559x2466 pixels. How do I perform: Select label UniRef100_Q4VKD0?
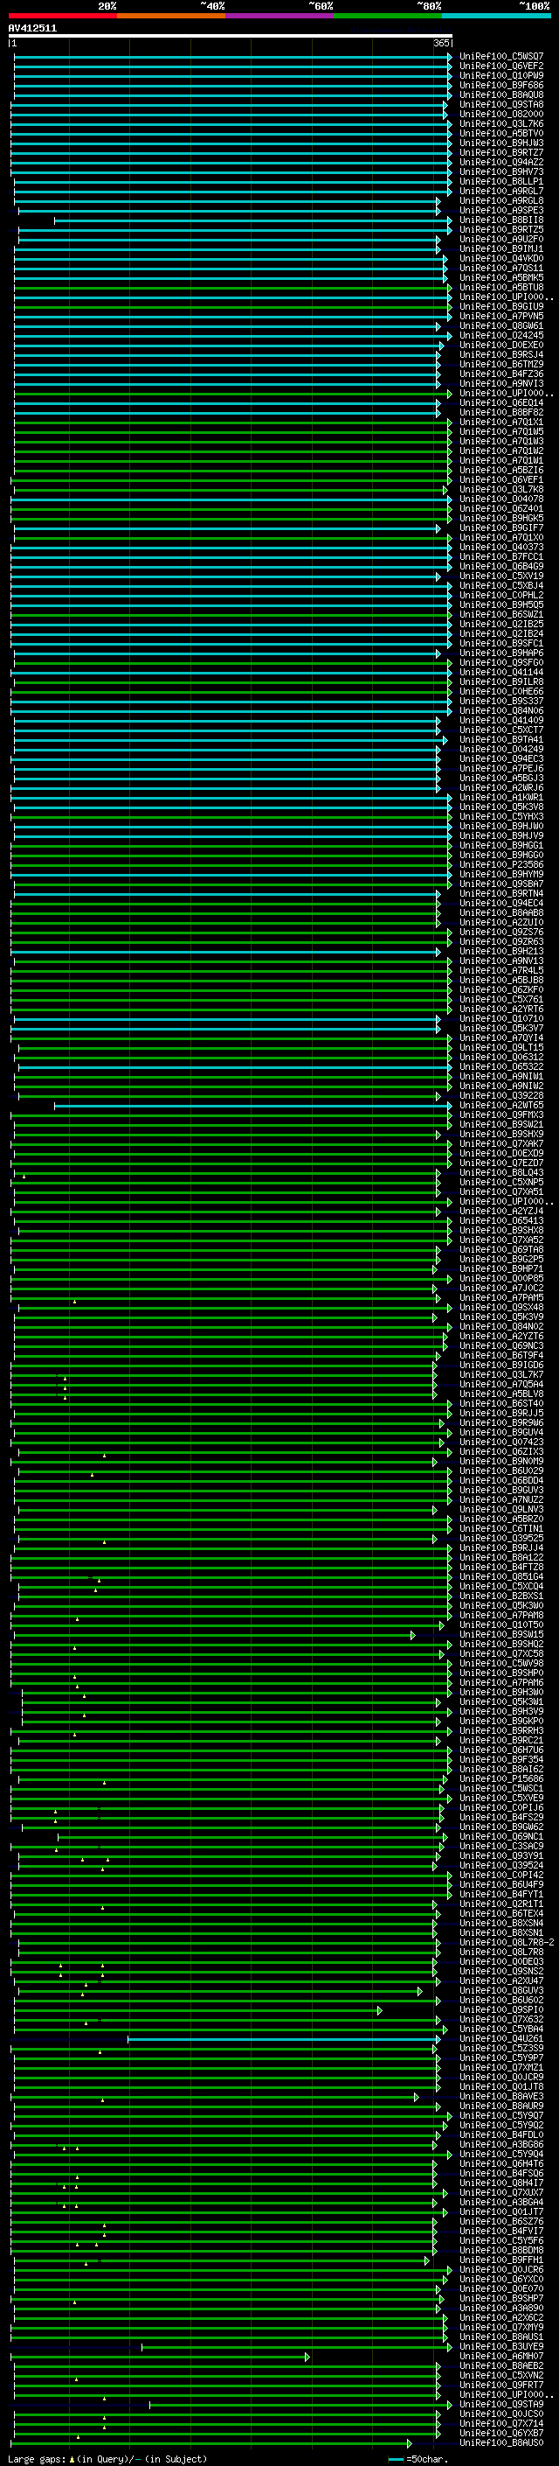click(501, 258)
